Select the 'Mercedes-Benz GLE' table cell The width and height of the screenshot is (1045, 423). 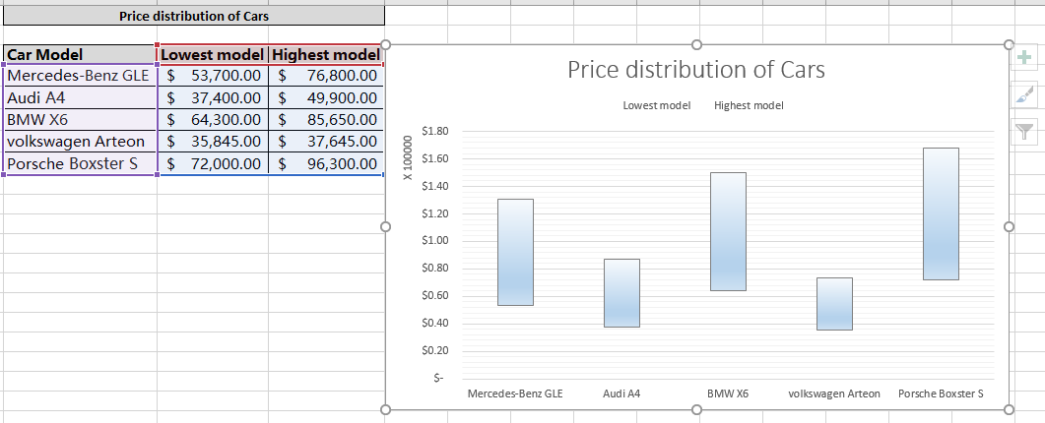[x=80, y=76]
